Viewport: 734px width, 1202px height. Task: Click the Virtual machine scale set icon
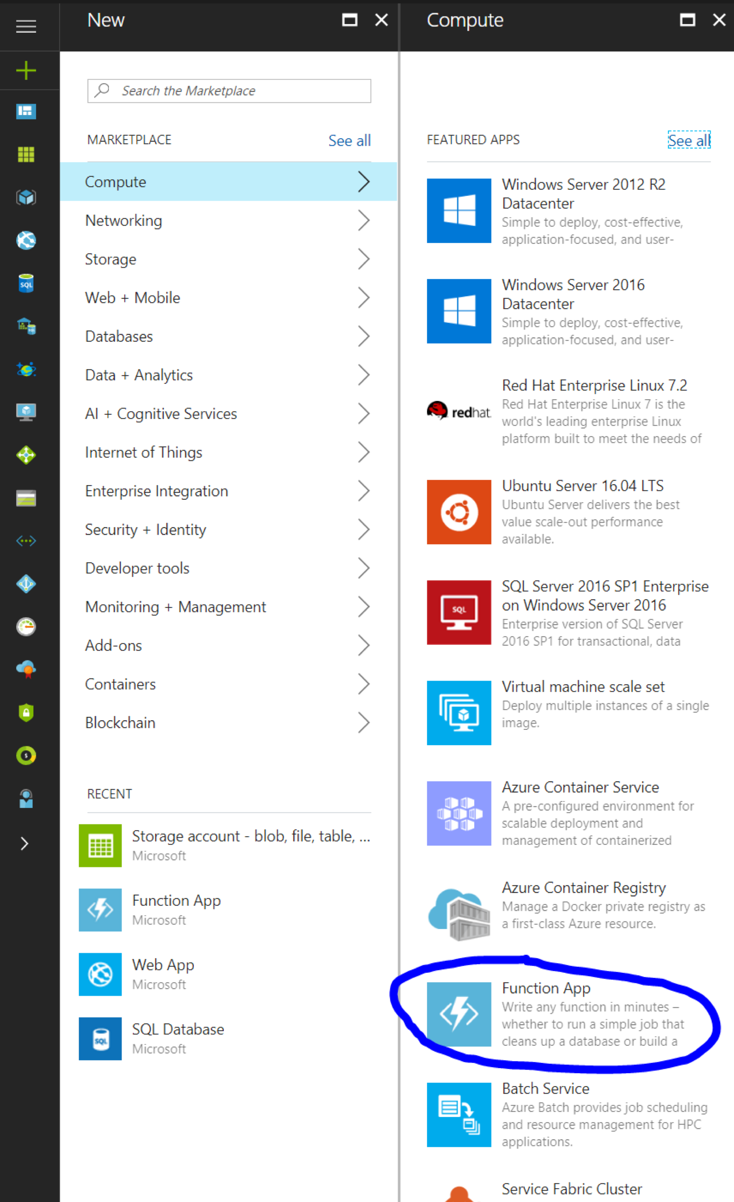point(459,713)
